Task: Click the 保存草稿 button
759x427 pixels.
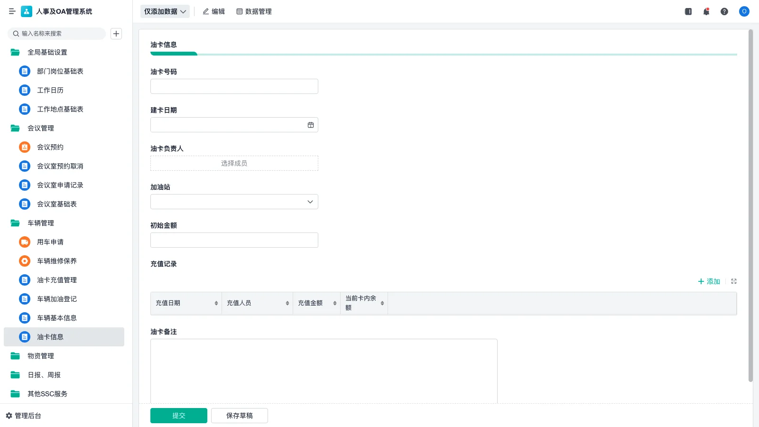Action: (x=240, y=416)
